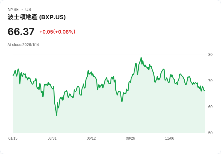221x154 pixels.
Task: Select the 03/31 date on x-axis
Action: (x=52, y=138)
